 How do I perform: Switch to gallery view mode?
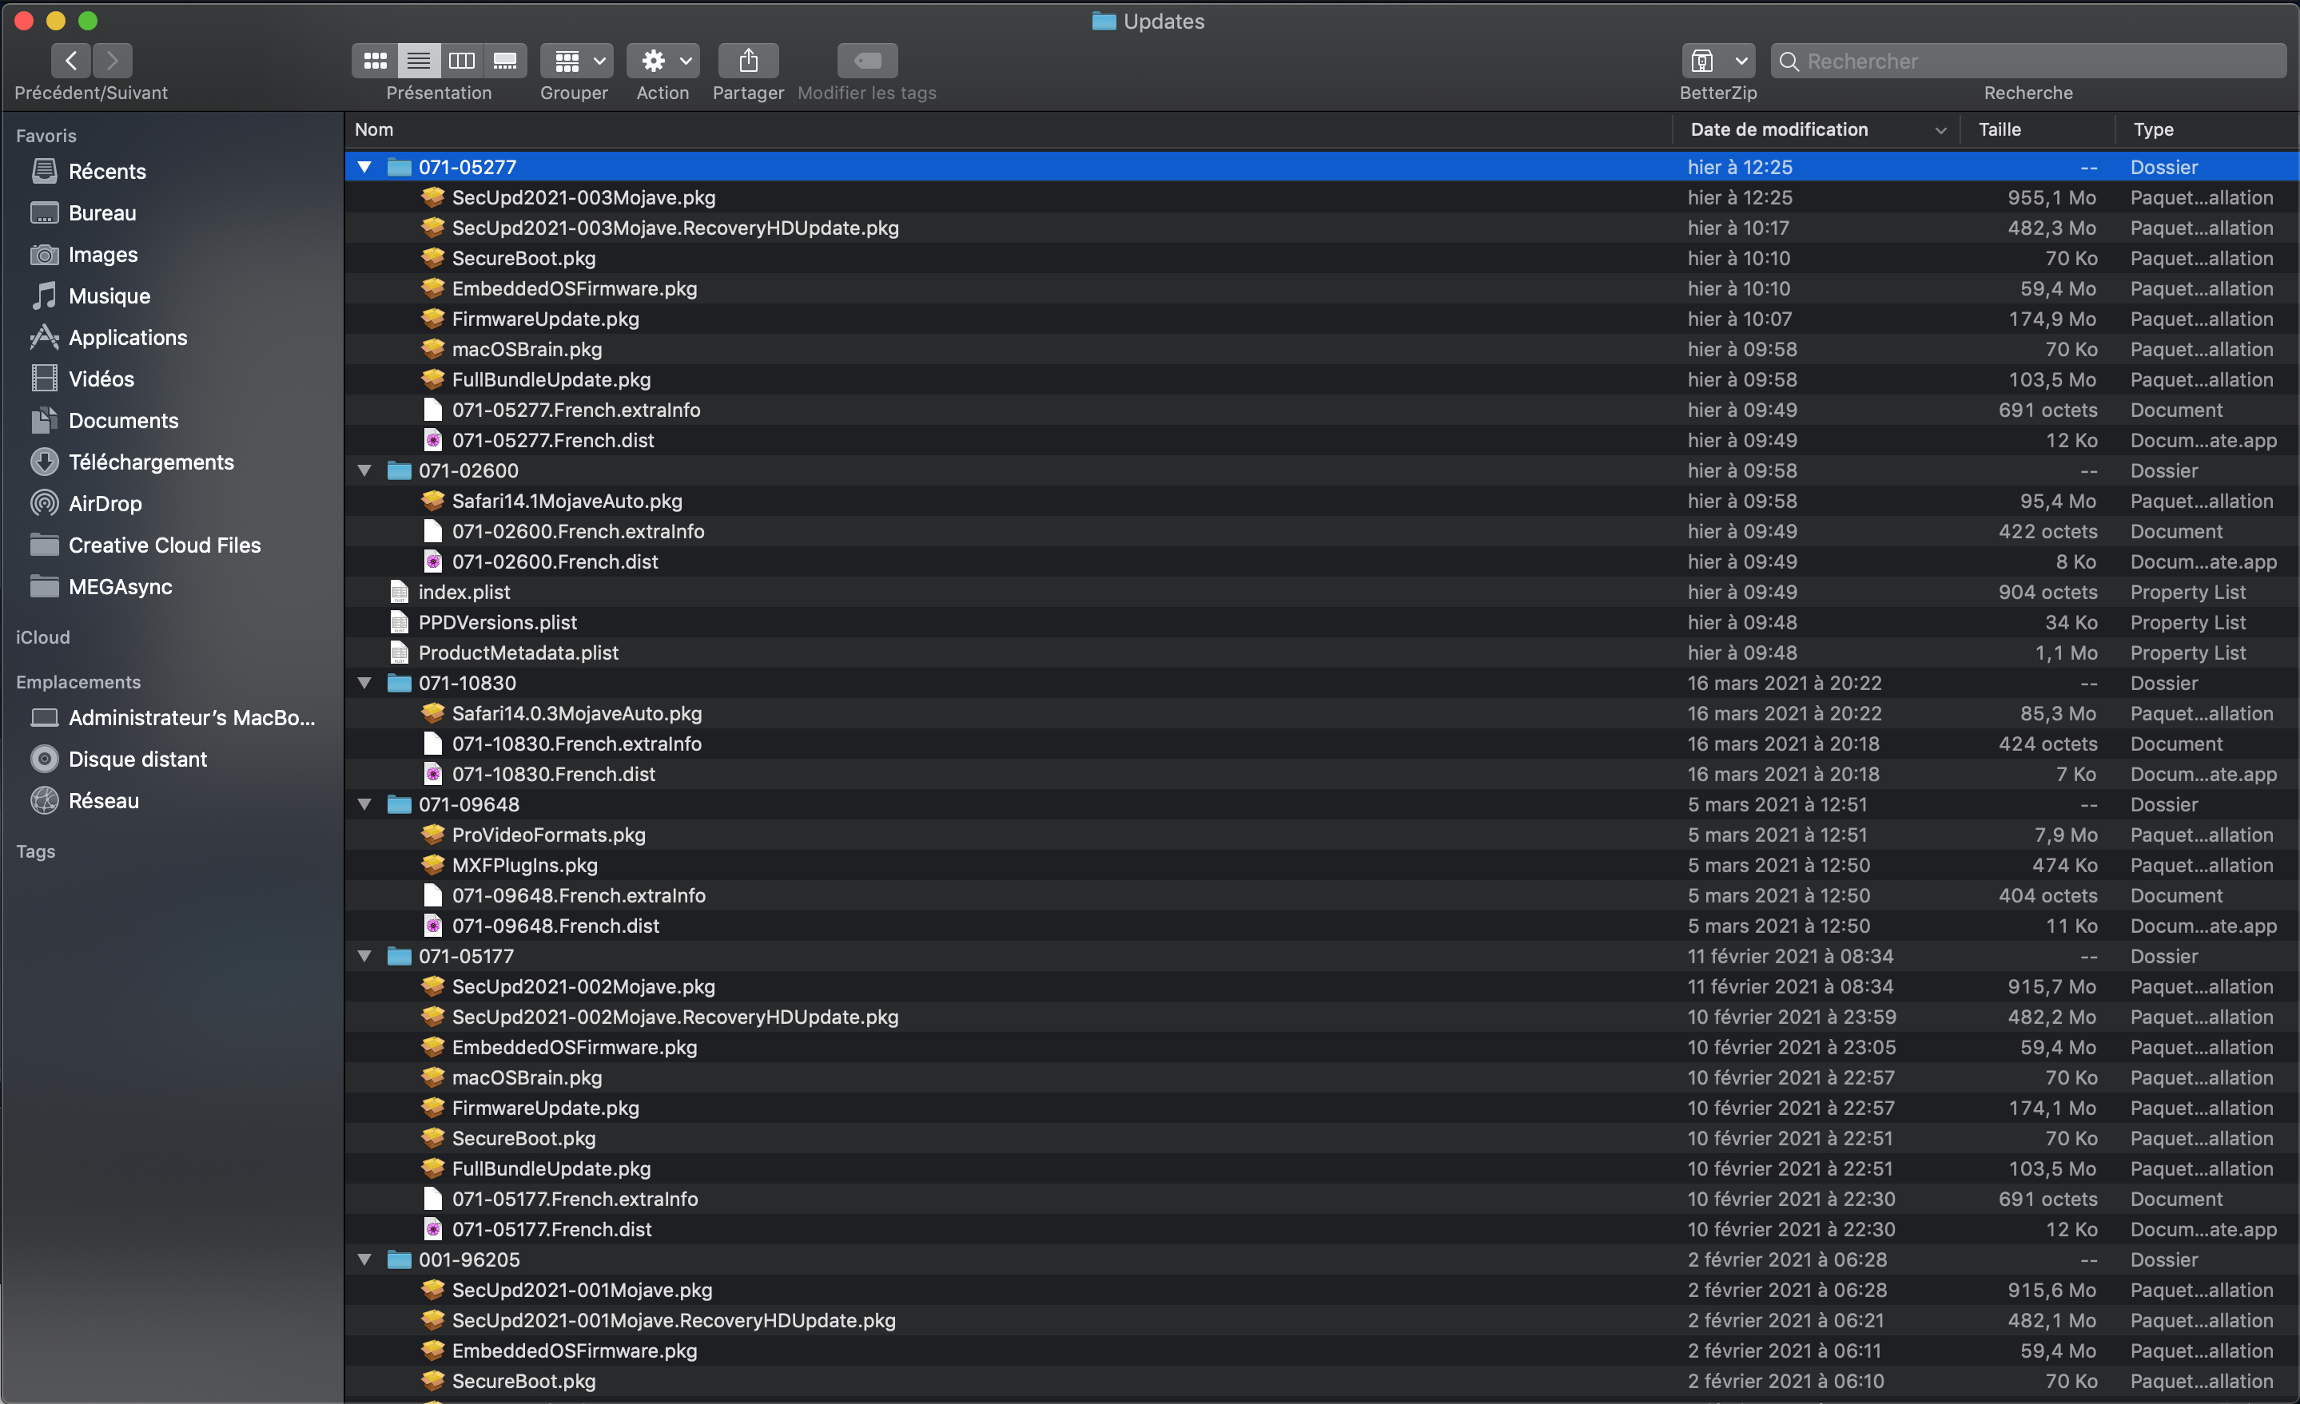coord(505,61)
